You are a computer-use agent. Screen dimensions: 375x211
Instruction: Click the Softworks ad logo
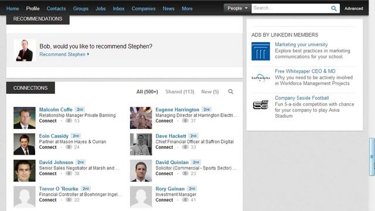pyautogui.click(x=260, y=78)
